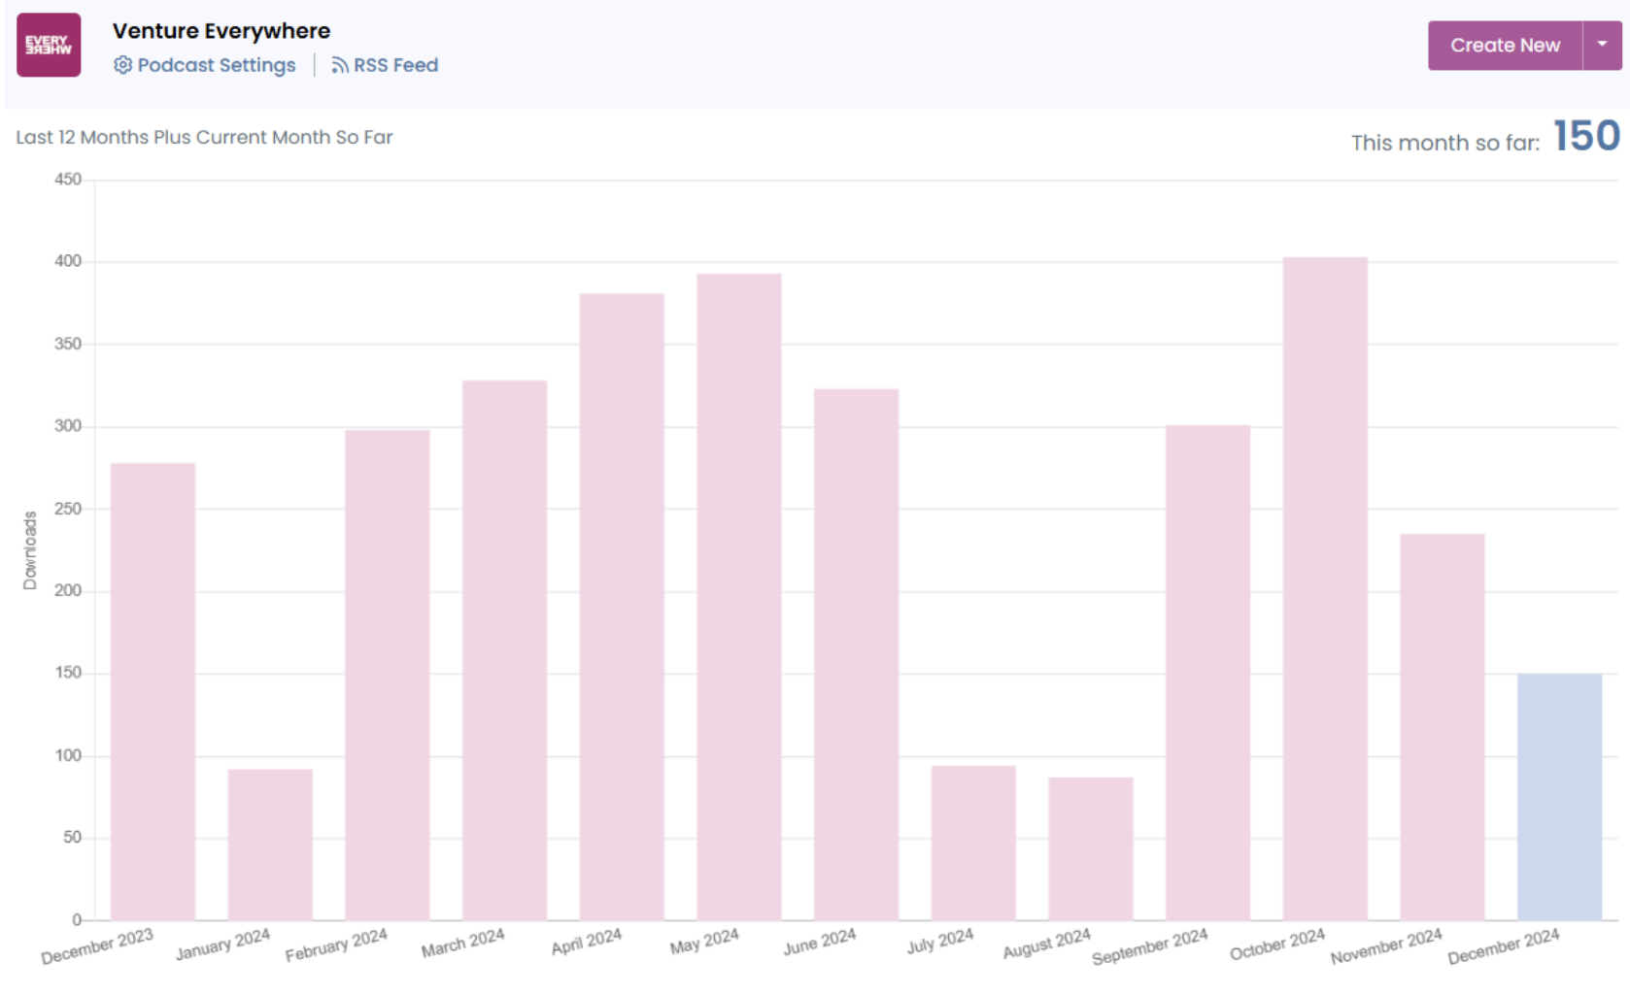Open the Podcast Settings link
The image size is (1630, 994).
pos(216,65)
